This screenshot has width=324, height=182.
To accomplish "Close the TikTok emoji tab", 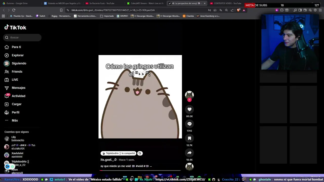I will [x=205, y=3].
